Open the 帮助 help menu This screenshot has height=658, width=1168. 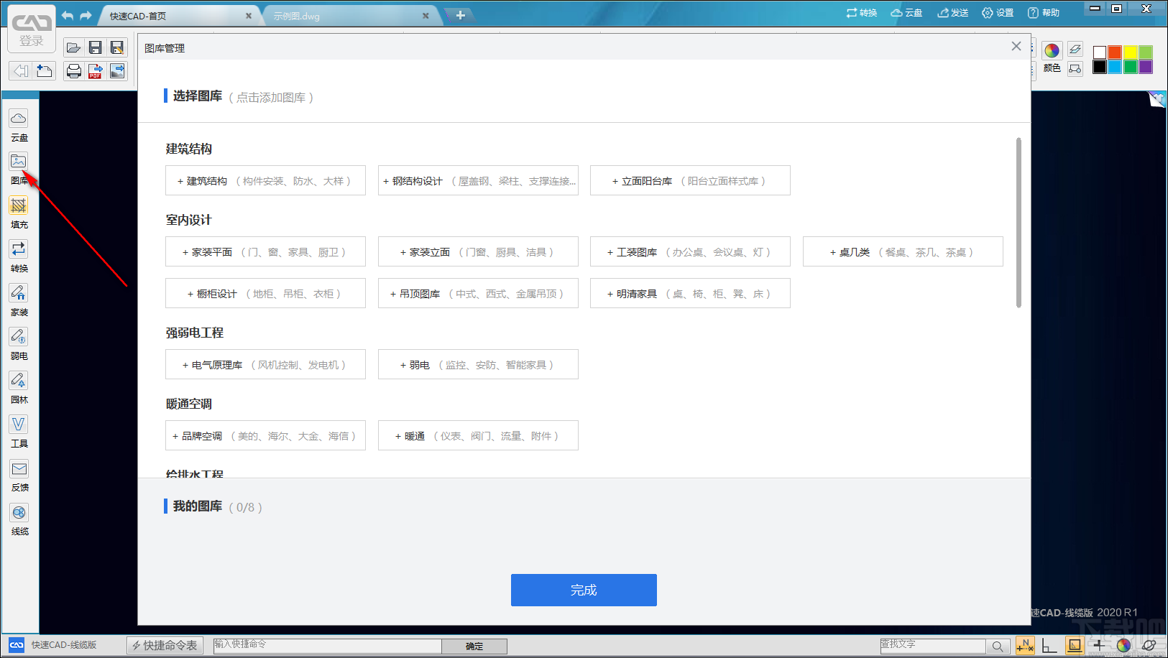pos(1044,13)
